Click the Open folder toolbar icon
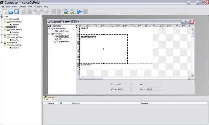The image size is (209, 125). (11, 12)
